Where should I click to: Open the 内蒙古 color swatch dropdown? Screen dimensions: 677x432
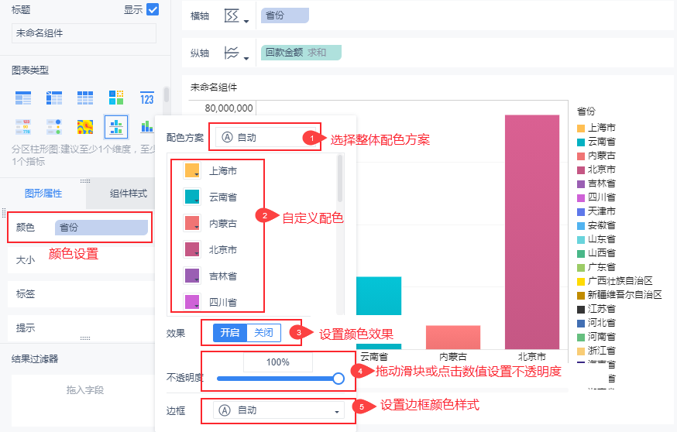point(192,223)
